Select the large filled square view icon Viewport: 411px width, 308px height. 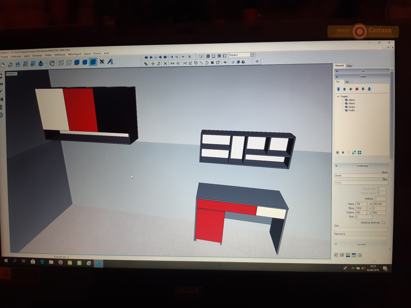coord(337,153)
